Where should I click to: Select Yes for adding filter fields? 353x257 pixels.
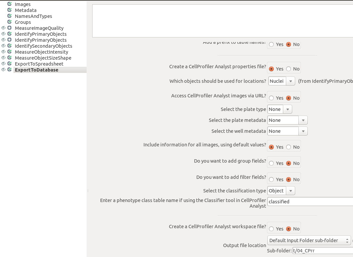pyautogui.click(x=271, y=179)
